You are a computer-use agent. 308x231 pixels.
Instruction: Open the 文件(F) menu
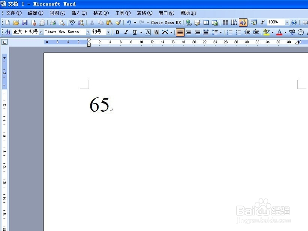point(13,13)
